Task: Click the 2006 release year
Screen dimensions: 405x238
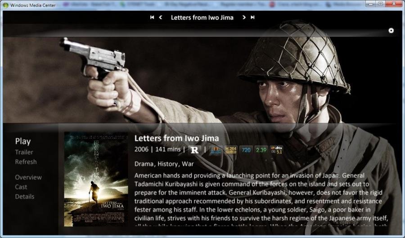Action: (141, 149)
